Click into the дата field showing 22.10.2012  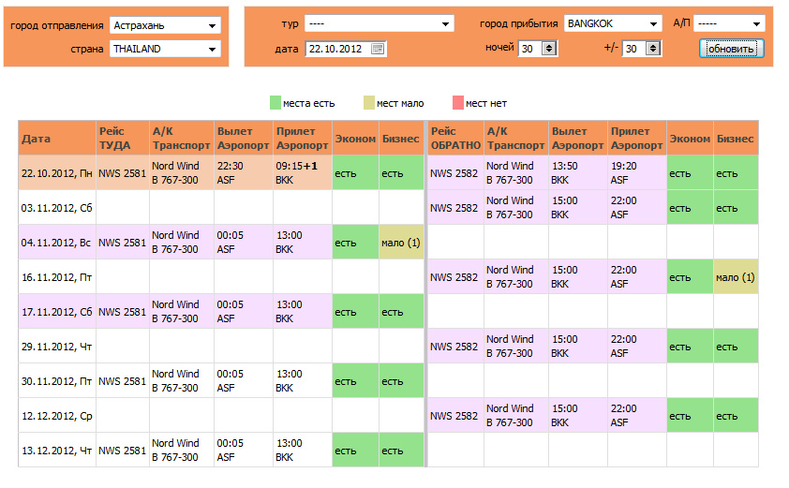(337, 49)
